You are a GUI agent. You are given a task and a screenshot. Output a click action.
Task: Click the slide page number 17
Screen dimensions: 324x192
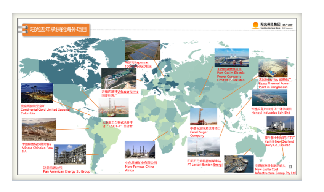tap(290, 167)
